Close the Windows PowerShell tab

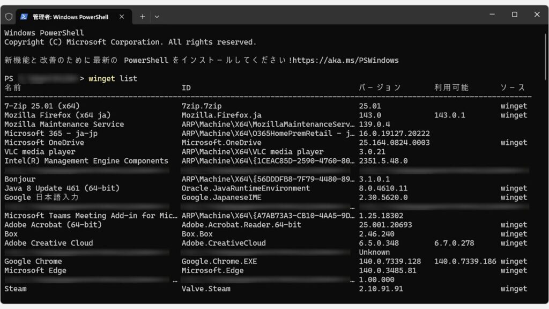[x=122, y=17]
